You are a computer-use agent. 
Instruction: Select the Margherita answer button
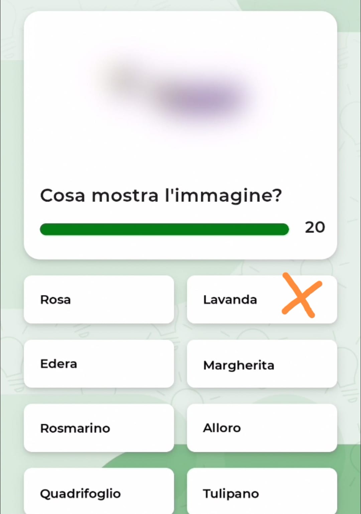[262, 364]
